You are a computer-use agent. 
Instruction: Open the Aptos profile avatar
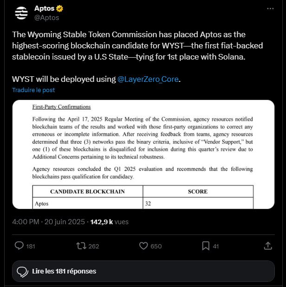click(x=21, y=13)
